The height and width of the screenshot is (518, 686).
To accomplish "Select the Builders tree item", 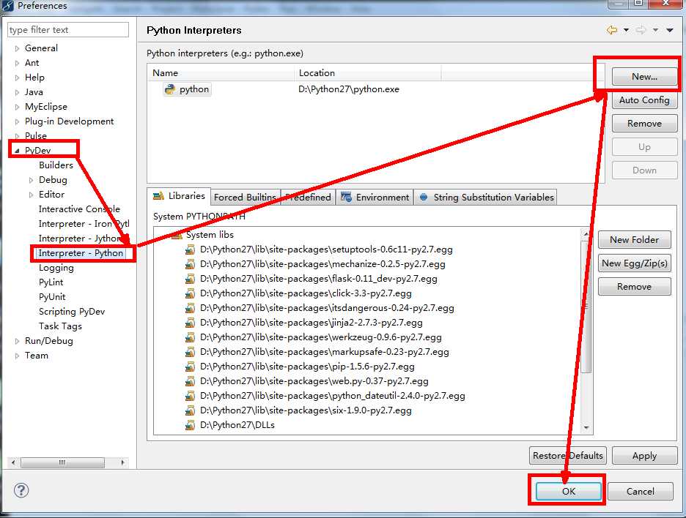I will pyautogui.click(x=56, y=165).
